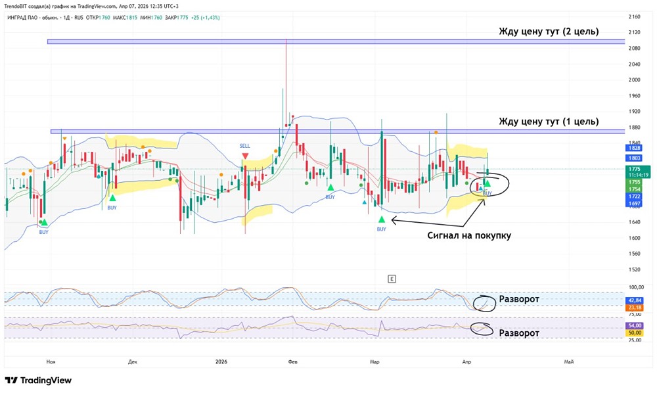Click the green BUY triangle in mid February
Viewport: 657px width, 393px height.
330,188
